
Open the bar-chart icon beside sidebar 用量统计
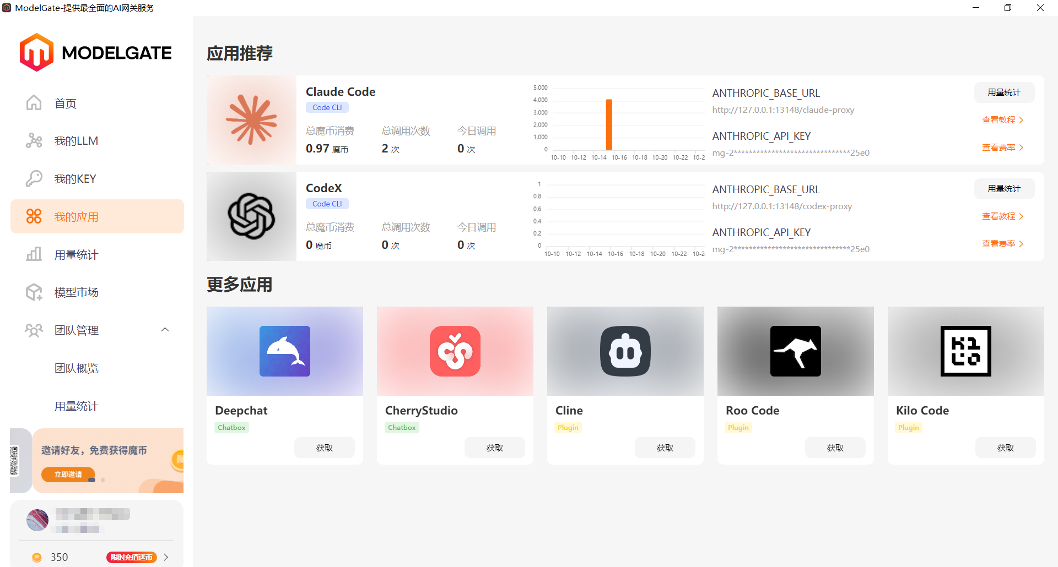[x=34, y=254]
